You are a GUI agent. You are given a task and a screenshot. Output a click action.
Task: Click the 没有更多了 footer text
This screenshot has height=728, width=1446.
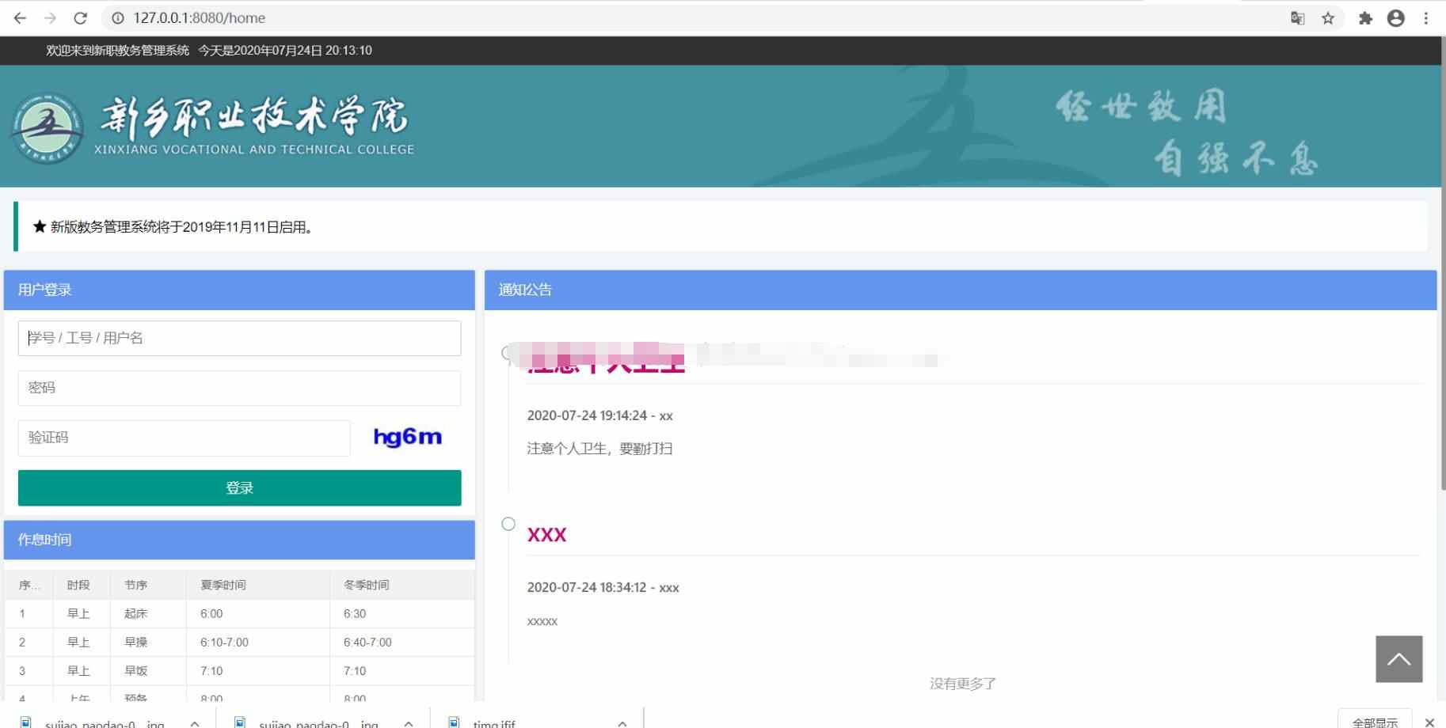pyautogui.click(x=962, y=683)
